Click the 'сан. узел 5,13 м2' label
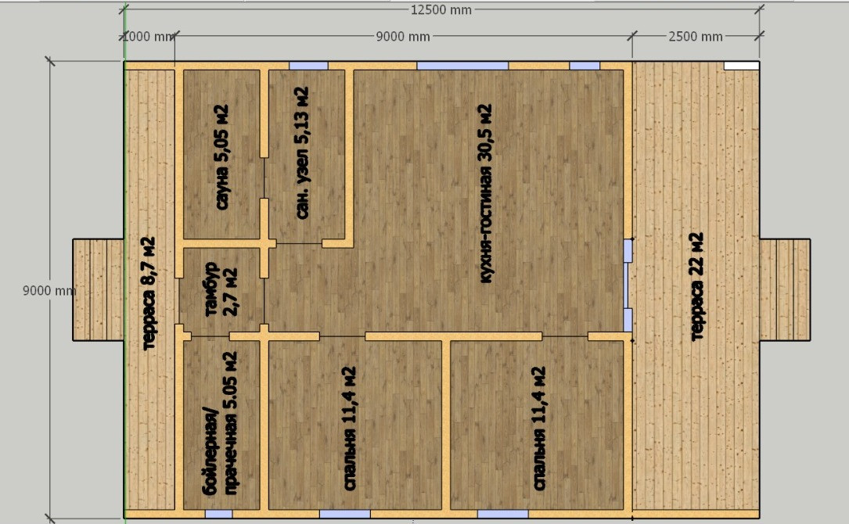The image size is (849, 524). (301, 153)
